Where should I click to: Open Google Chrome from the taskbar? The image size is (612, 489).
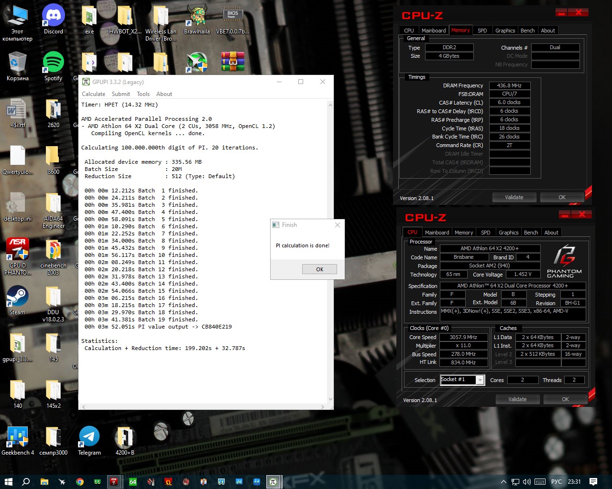click(80, 481)
